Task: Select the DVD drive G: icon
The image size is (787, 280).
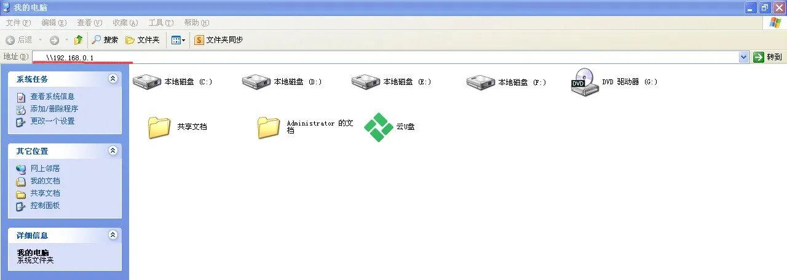Action: 585,81
